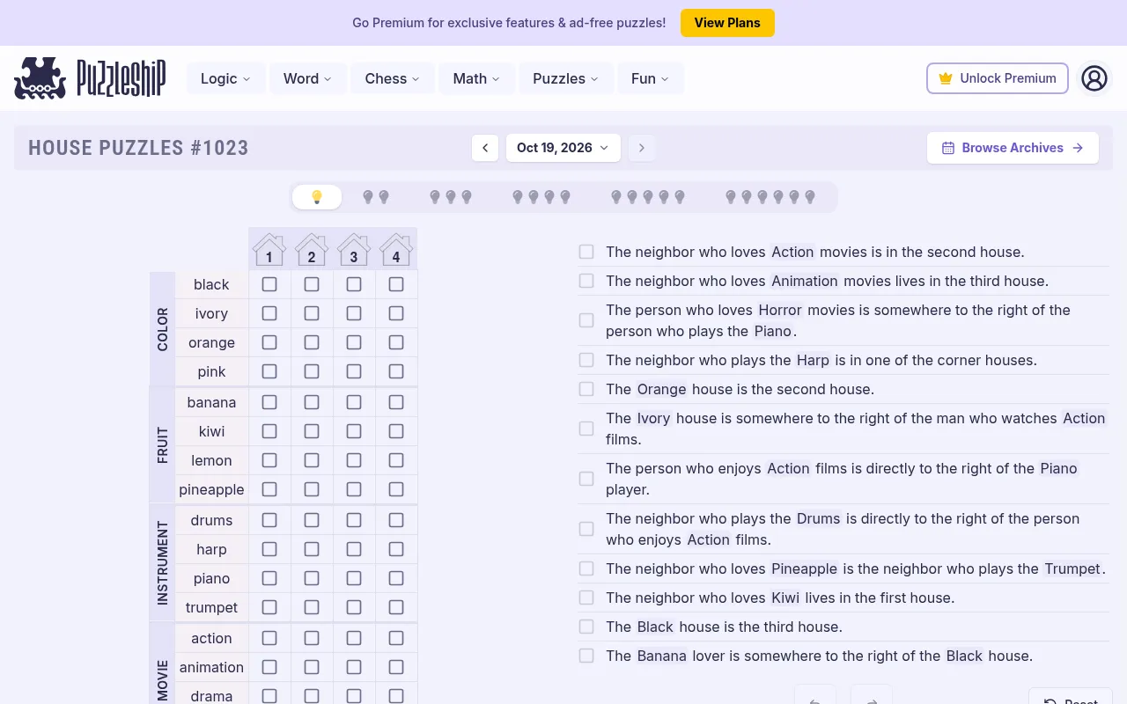1127x704 pixels.
Task: Mark the Orange house clue as done
Action: pos(586,389)
